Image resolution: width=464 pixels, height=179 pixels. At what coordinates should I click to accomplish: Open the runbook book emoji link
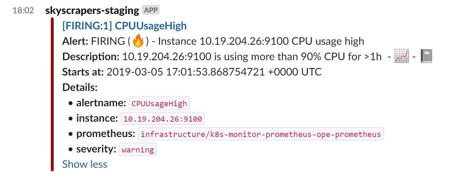pos(426,57)
